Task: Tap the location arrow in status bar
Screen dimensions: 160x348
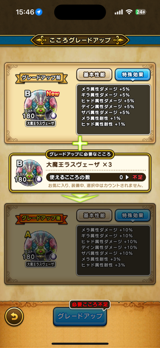Action: pos(39,12)
